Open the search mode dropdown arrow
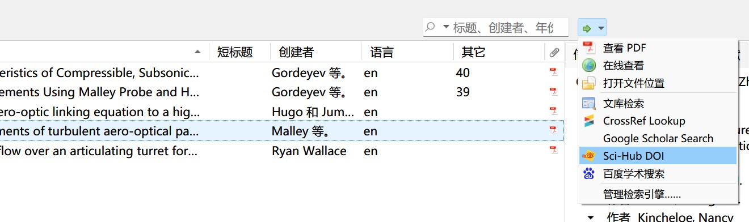 click(445, 27)
